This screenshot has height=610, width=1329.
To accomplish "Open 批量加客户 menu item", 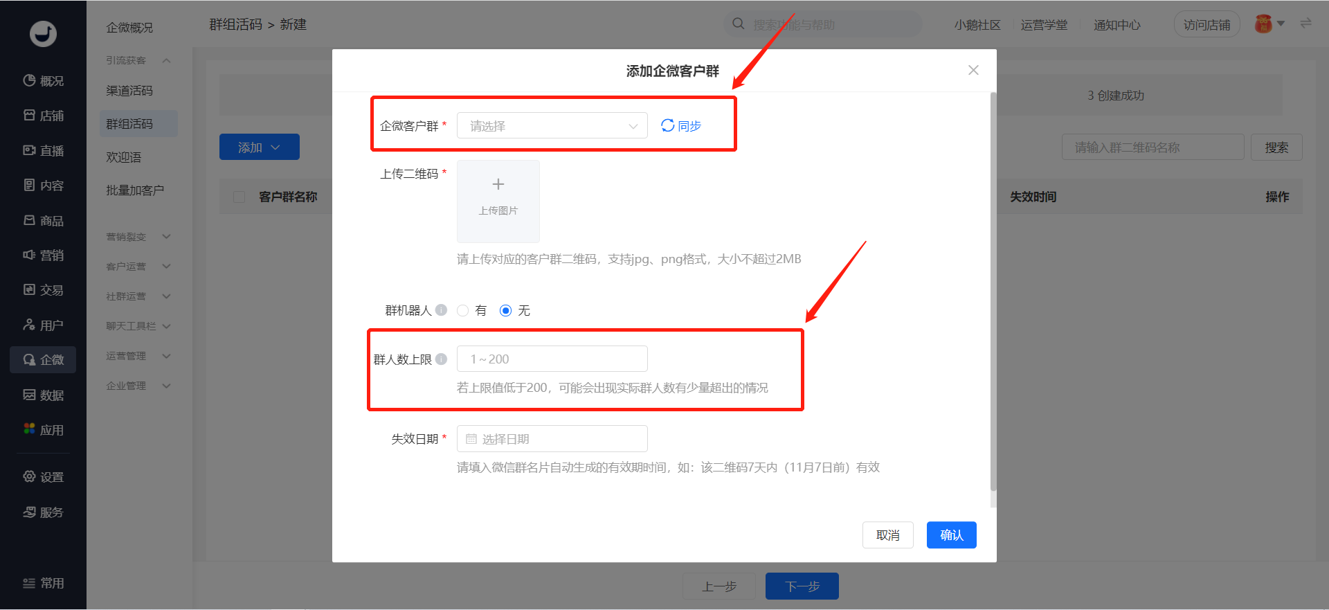I will (x=135, y=190).
